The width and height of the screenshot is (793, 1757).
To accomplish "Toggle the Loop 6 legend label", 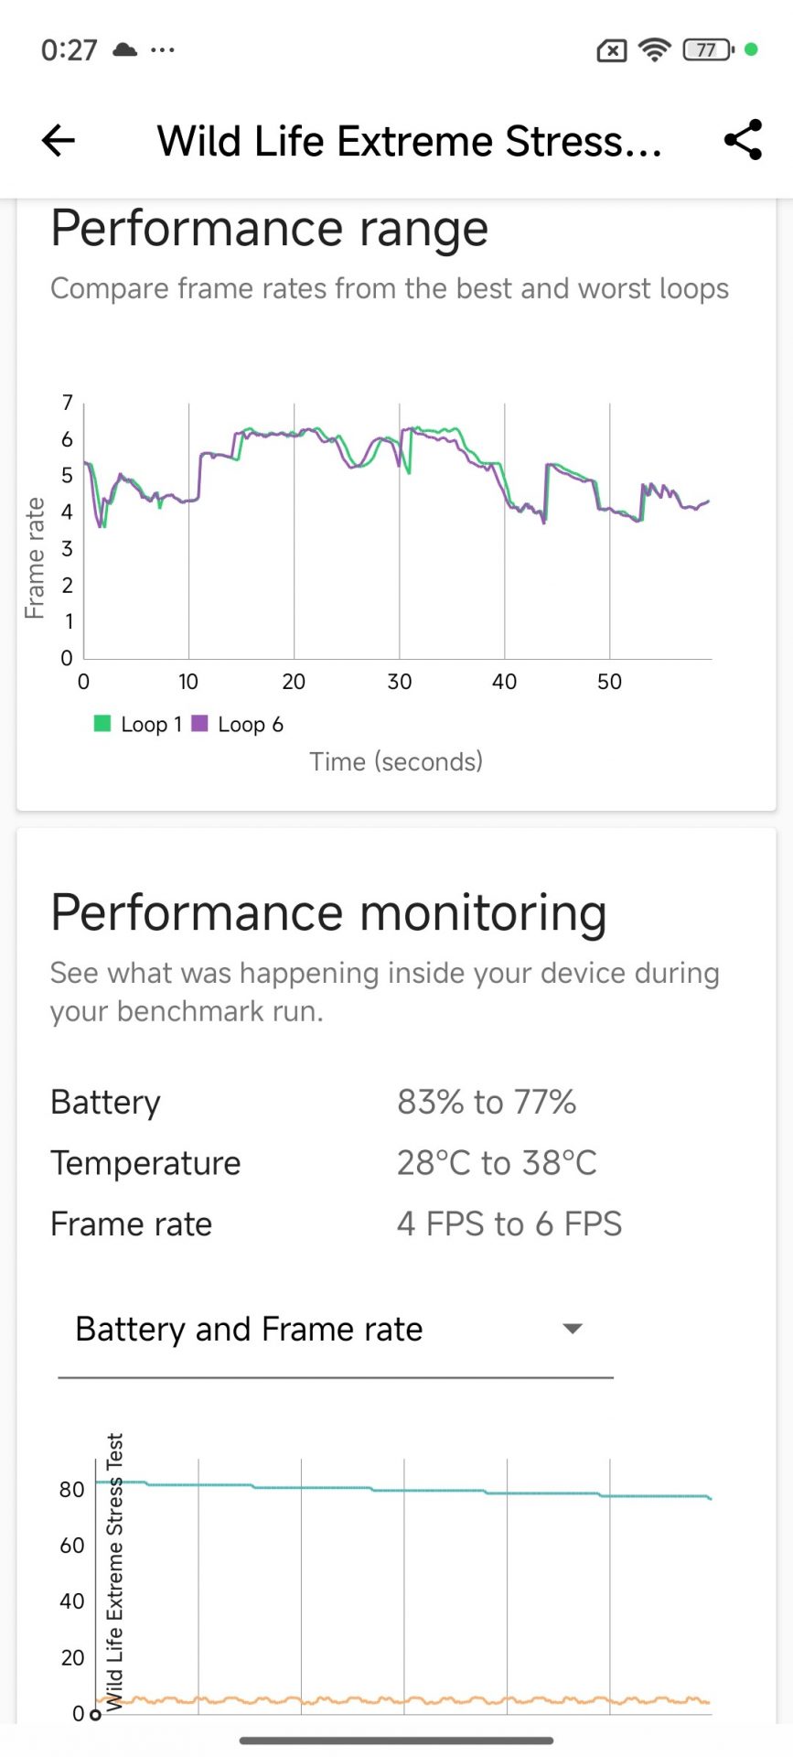I will 250,725.
